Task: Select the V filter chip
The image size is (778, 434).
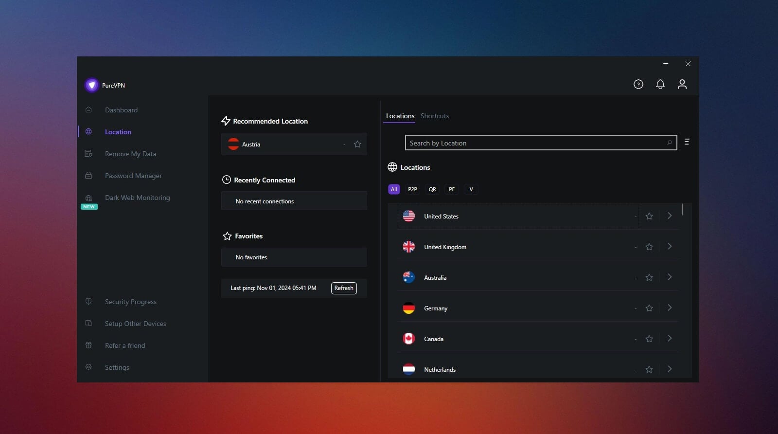Action: click(471, 189)
